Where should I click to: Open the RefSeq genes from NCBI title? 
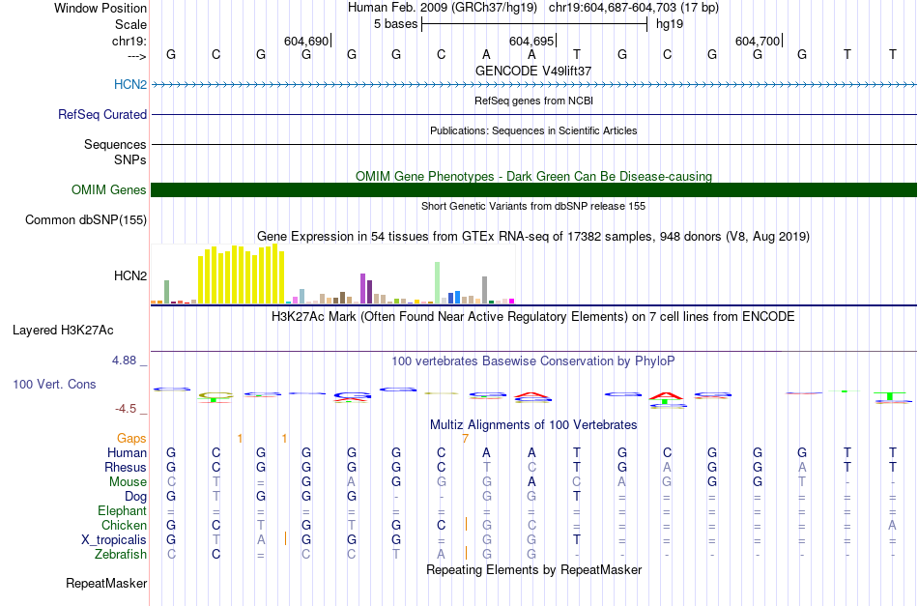coord(533,101)
